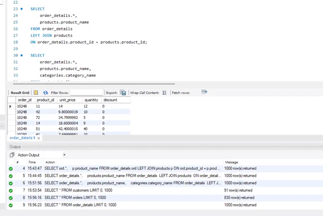Click the green success icon on output row 4

11,169
